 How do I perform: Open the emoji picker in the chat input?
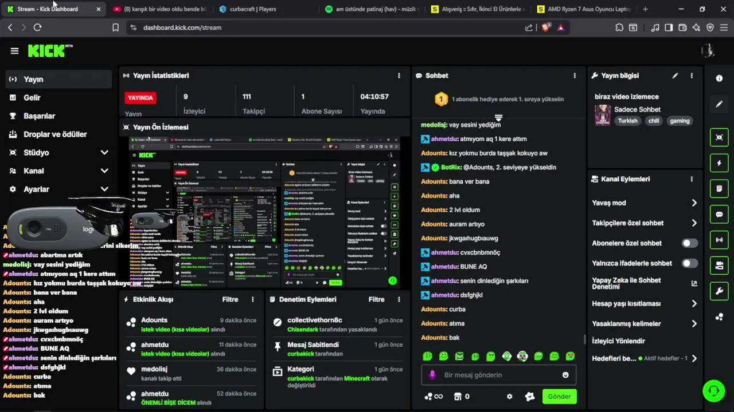565,375
